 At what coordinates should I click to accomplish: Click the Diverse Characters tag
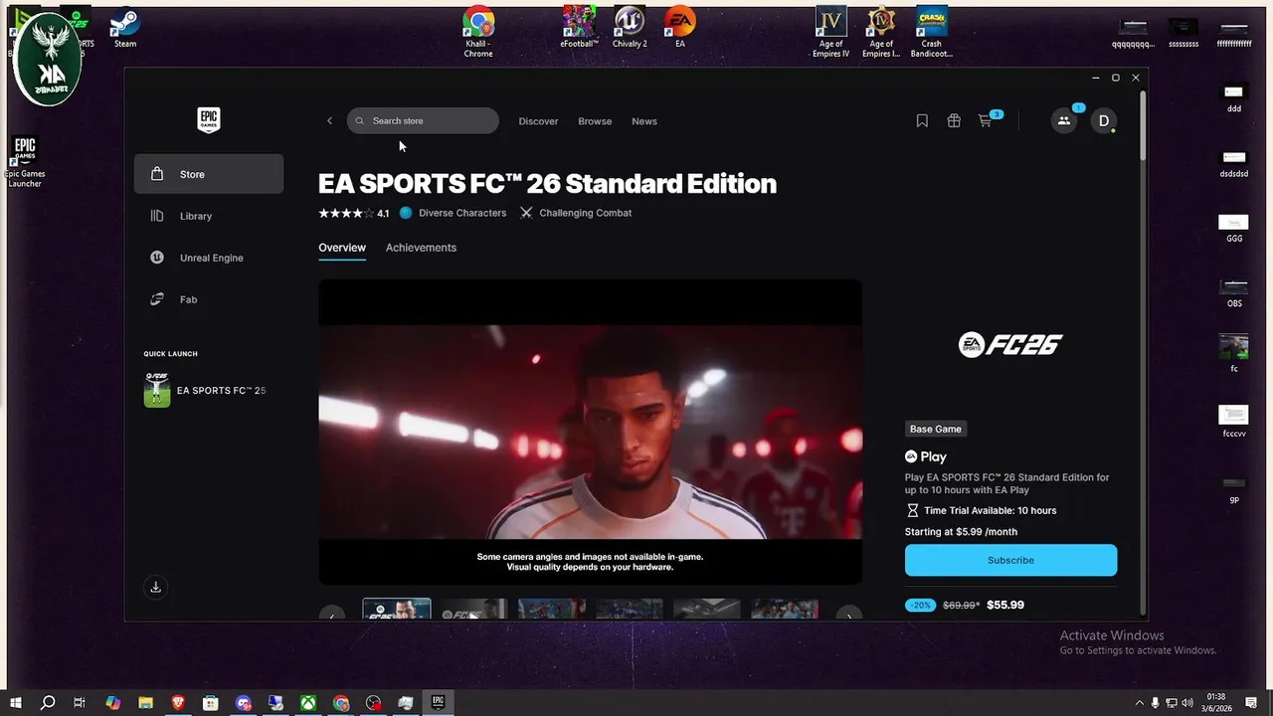[x=453, y=213]
